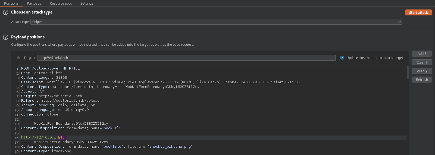
Task: Click the Content-Length header line
Action: [44, 78]
